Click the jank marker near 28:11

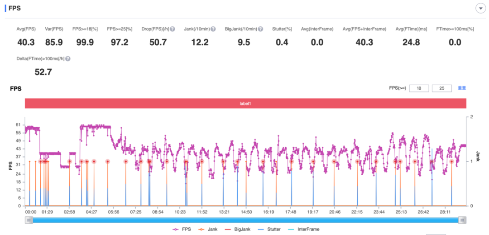(x=451, y=162)
